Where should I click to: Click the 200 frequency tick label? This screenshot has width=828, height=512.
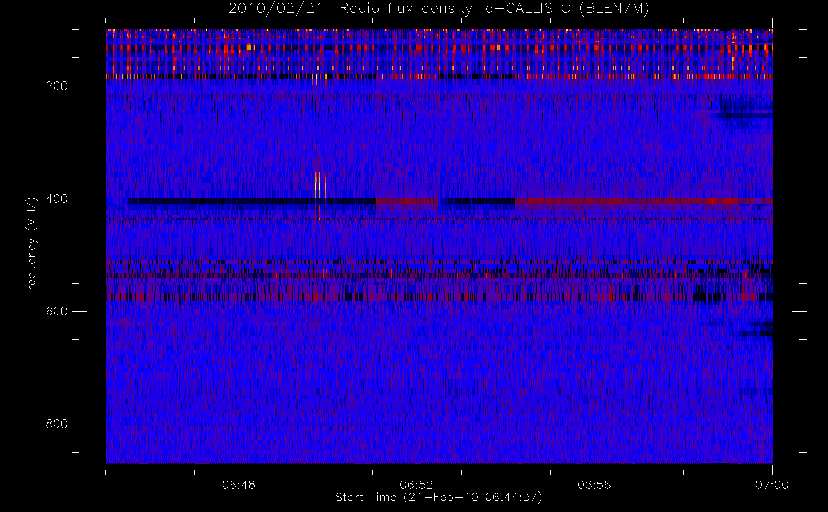click(x=56, y=86)
